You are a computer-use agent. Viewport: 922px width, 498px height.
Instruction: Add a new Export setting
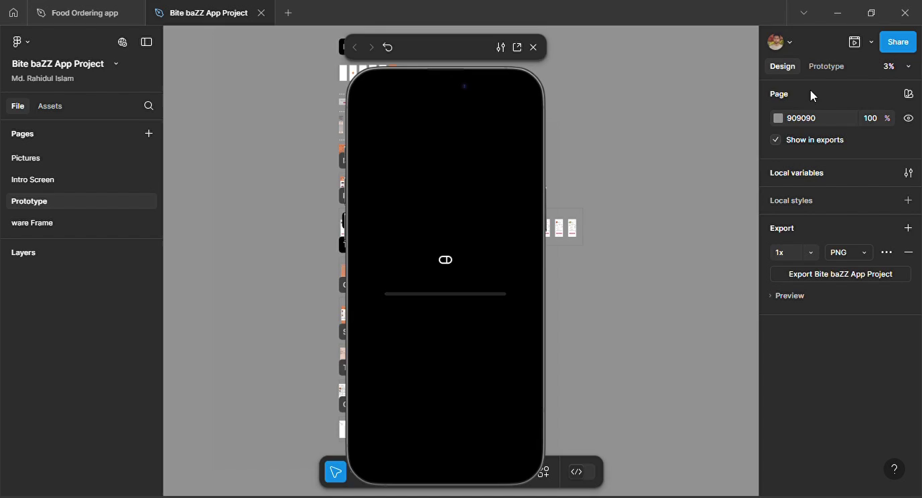pos(909,228)
